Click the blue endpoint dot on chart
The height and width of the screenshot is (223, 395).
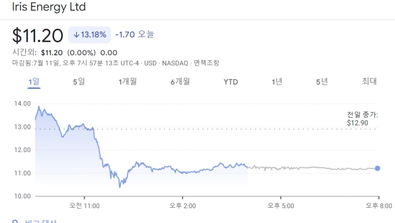click(378, 168)
